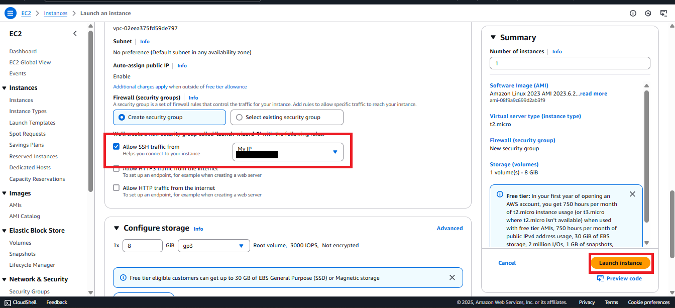
Task: Open EC2 Global View in sidebar
Action: (30, 62)
